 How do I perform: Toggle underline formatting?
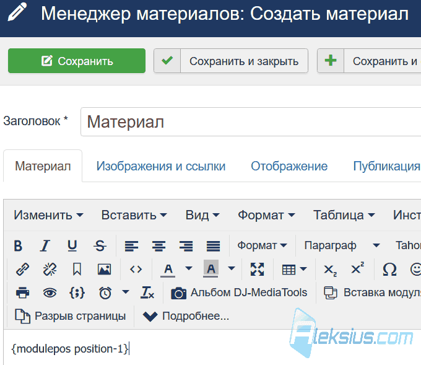coord(72,245)
